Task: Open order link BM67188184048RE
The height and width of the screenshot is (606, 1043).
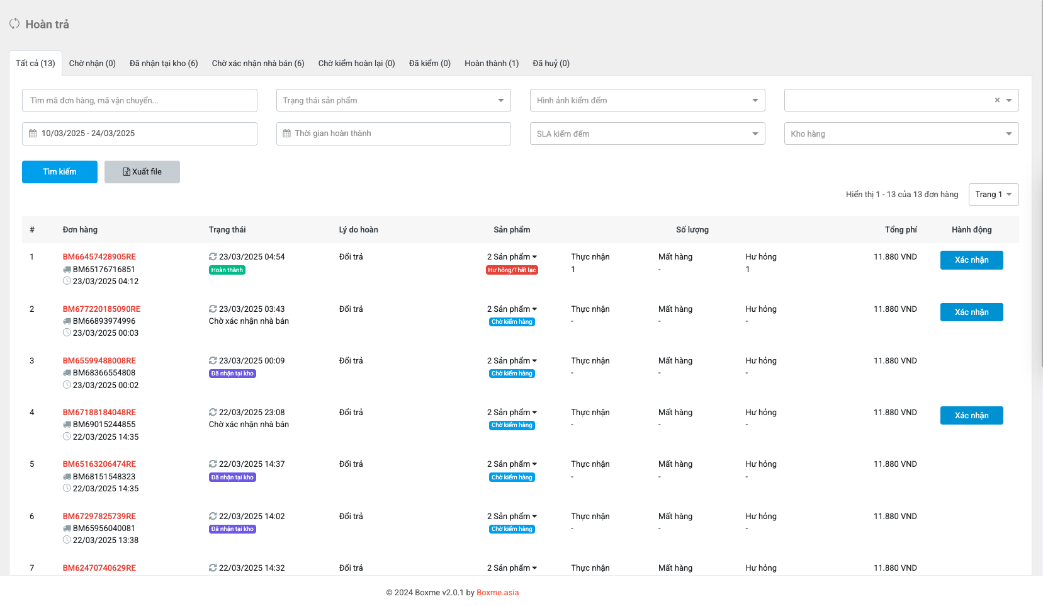Action: pos(99,413)
